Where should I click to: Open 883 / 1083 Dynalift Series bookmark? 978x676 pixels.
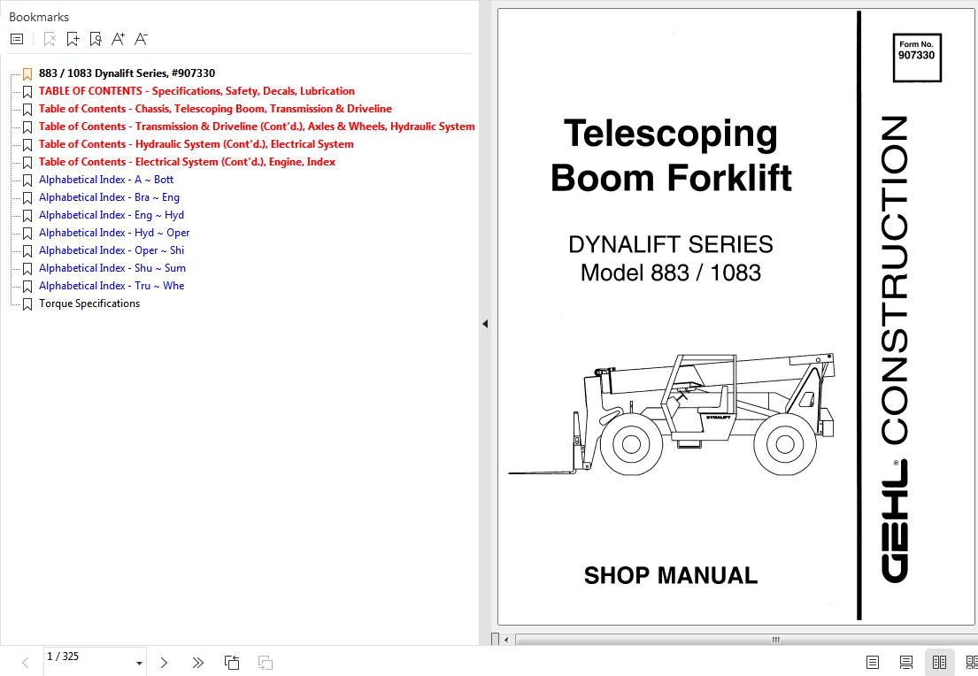tap(127, 73)
